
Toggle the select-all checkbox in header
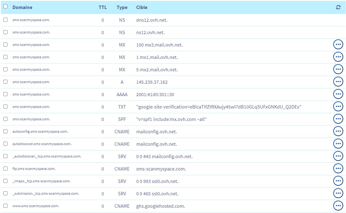pyautogui.click(x=5, y=7)
